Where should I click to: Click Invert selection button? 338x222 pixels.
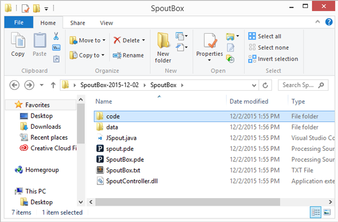tap(273, 59)
